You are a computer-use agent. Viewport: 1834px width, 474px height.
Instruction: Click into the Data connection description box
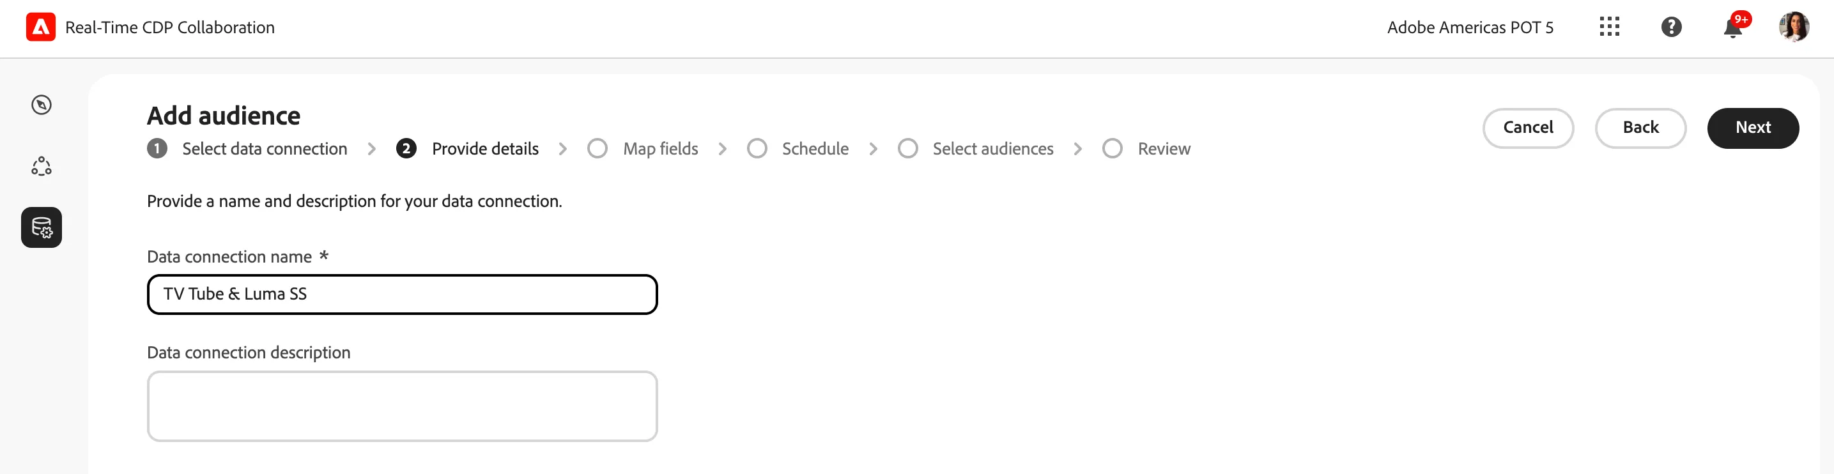(x=402, y=406)
